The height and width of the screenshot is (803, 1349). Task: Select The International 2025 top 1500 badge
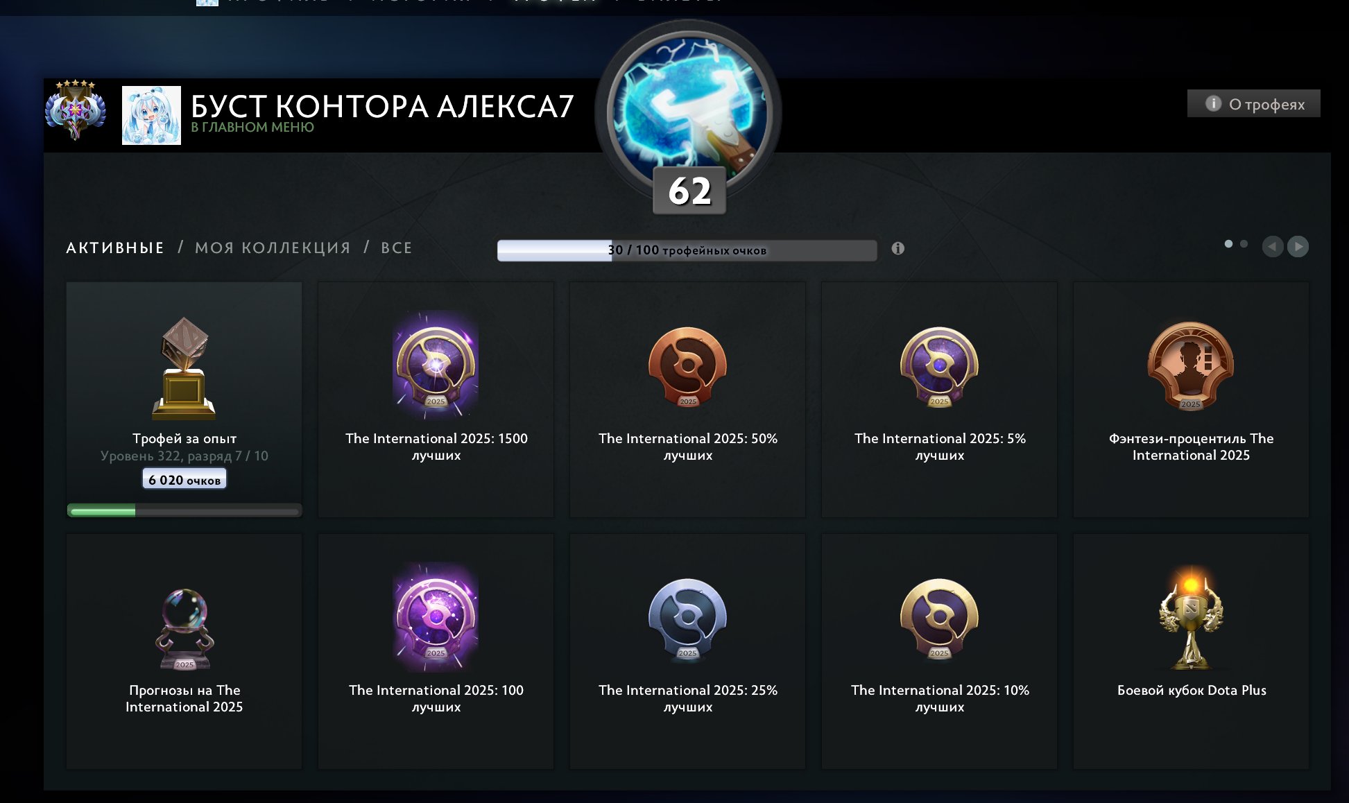436,365
